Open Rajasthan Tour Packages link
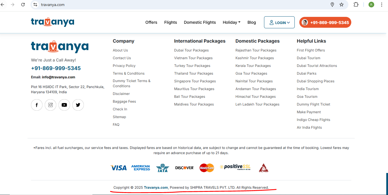The image size is (388, 195). coord(256,50)
